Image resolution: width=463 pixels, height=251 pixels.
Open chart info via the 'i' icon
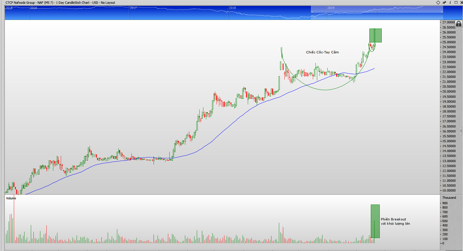450,3
